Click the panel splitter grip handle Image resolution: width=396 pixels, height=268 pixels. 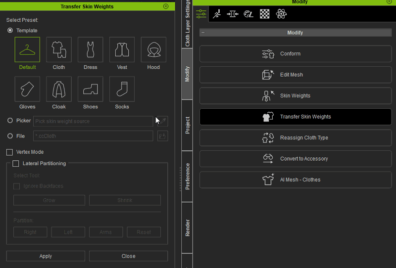(180, 179)
